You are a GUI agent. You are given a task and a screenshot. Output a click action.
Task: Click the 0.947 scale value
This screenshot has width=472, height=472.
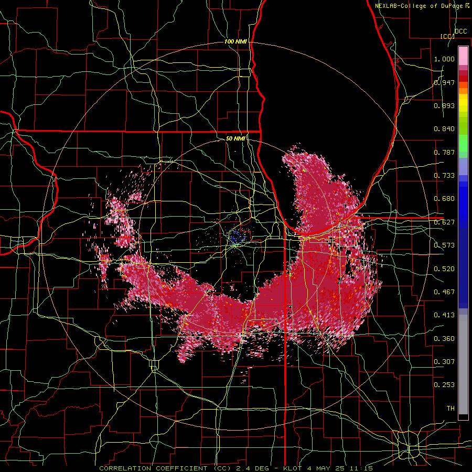click(444, 82)
